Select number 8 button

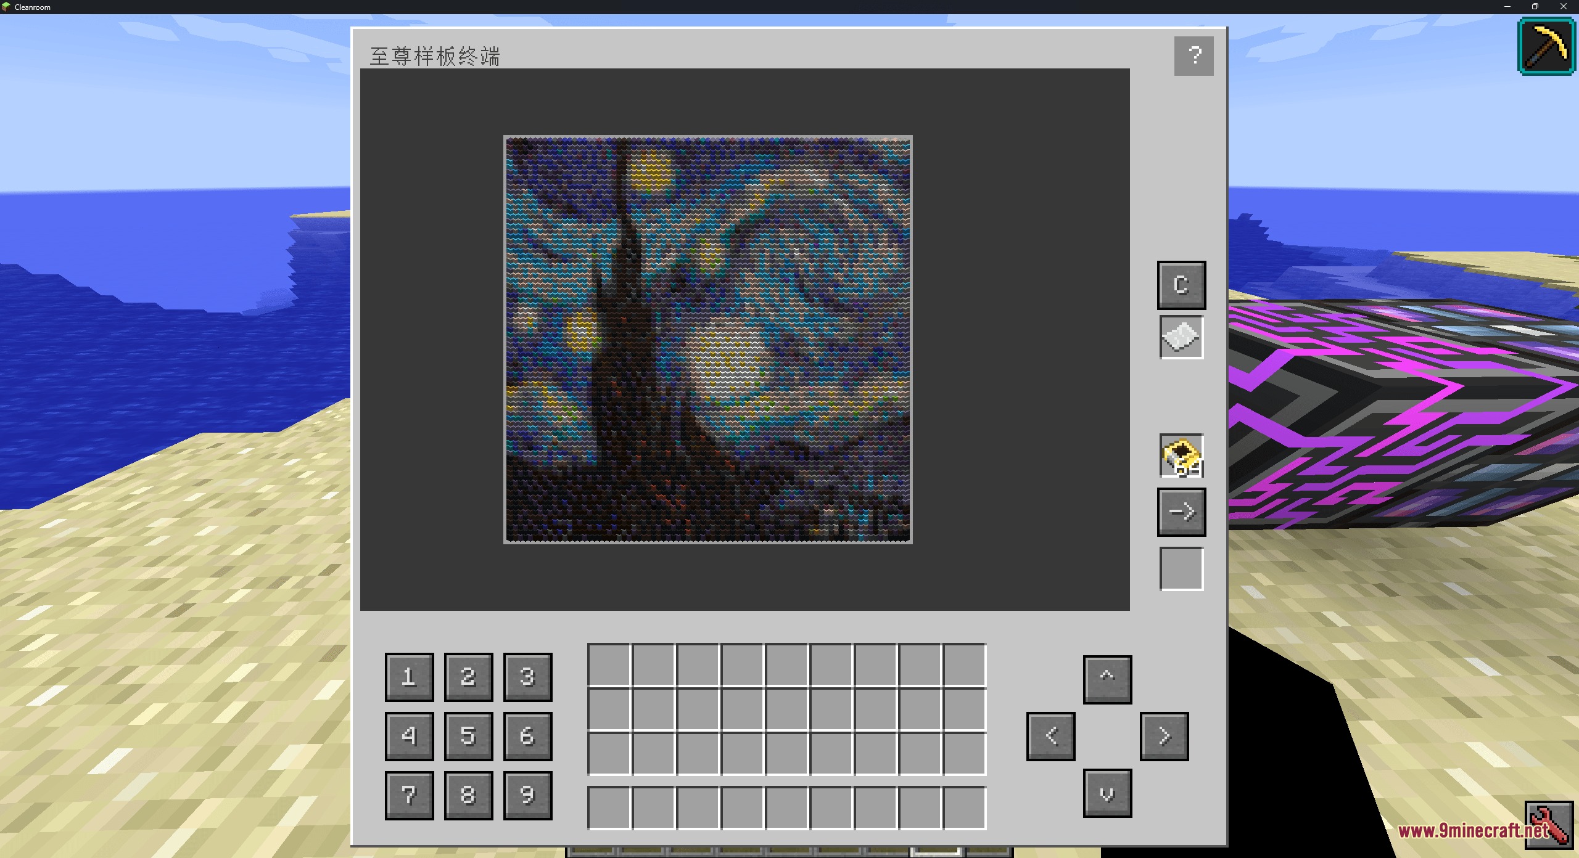click(x=468, y=795)
